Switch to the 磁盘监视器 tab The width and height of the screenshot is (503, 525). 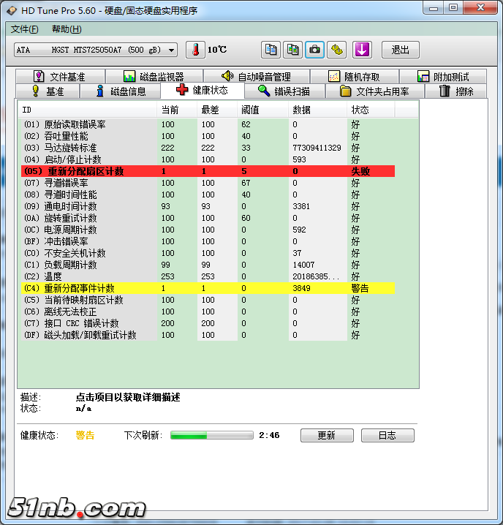154,77
